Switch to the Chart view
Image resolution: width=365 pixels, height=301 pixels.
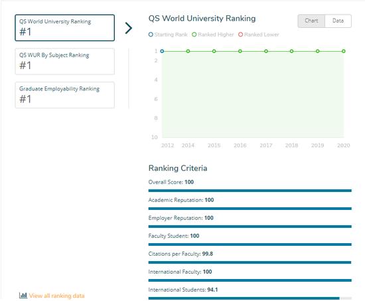[311, 21]
